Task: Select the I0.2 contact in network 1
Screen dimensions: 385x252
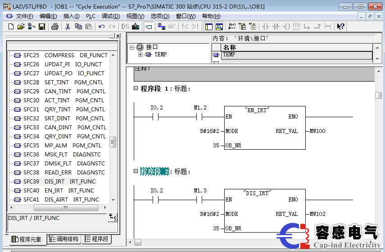Action: tap(156, 117)
